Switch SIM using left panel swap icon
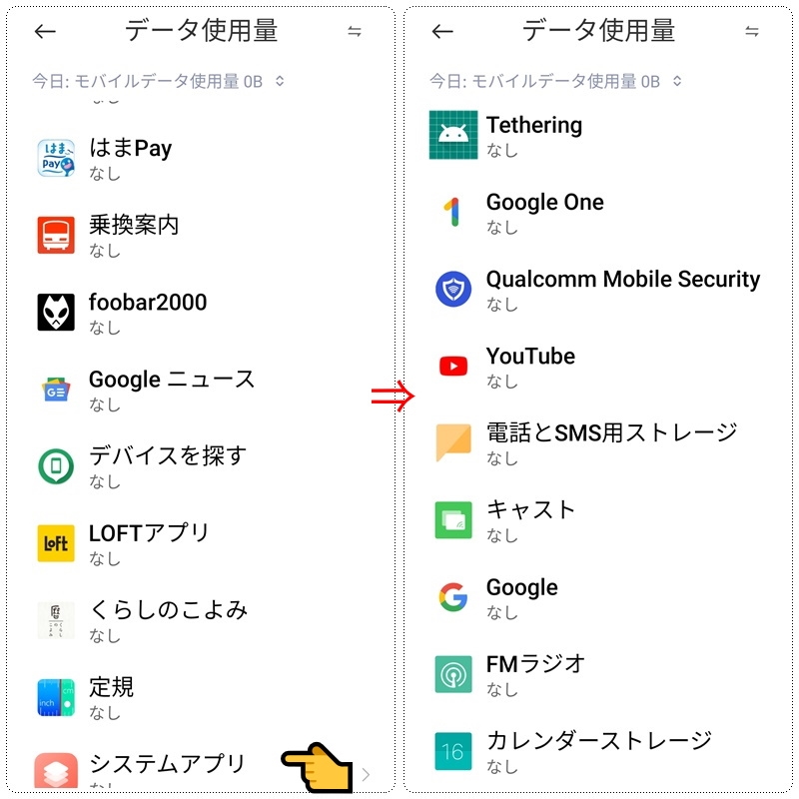Screen dimensions: 799x799 (355, 32)
